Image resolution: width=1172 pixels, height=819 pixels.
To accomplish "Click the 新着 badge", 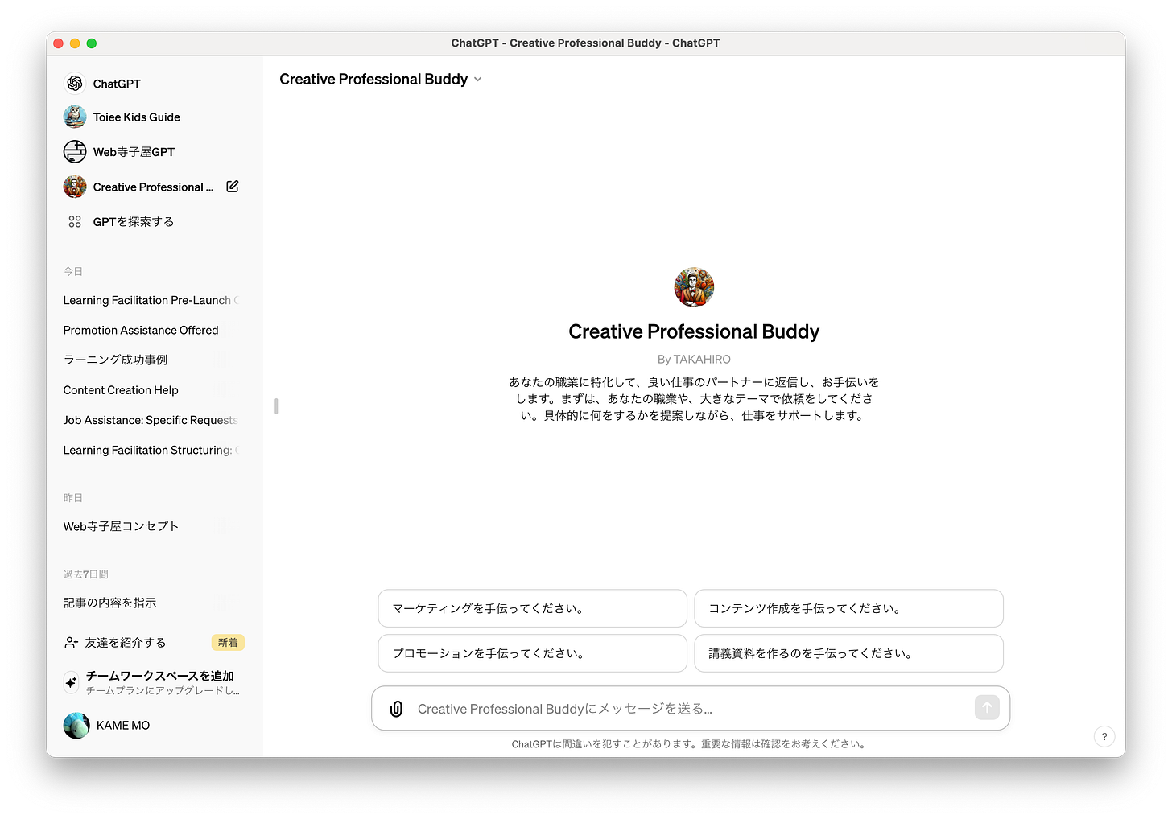I will tap(228, 643).
